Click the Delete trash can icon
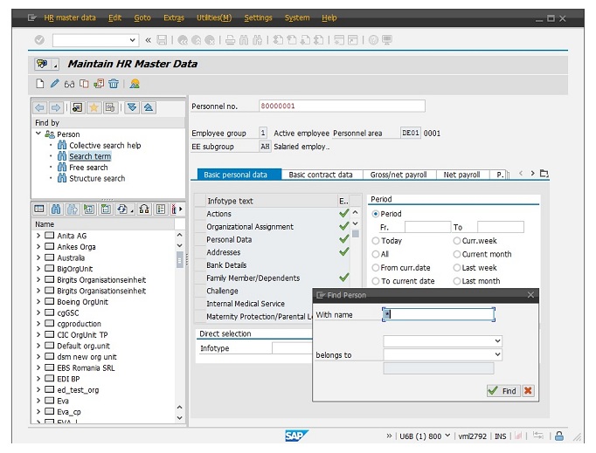This screenshot has width=596, height=453. [114, 84]
